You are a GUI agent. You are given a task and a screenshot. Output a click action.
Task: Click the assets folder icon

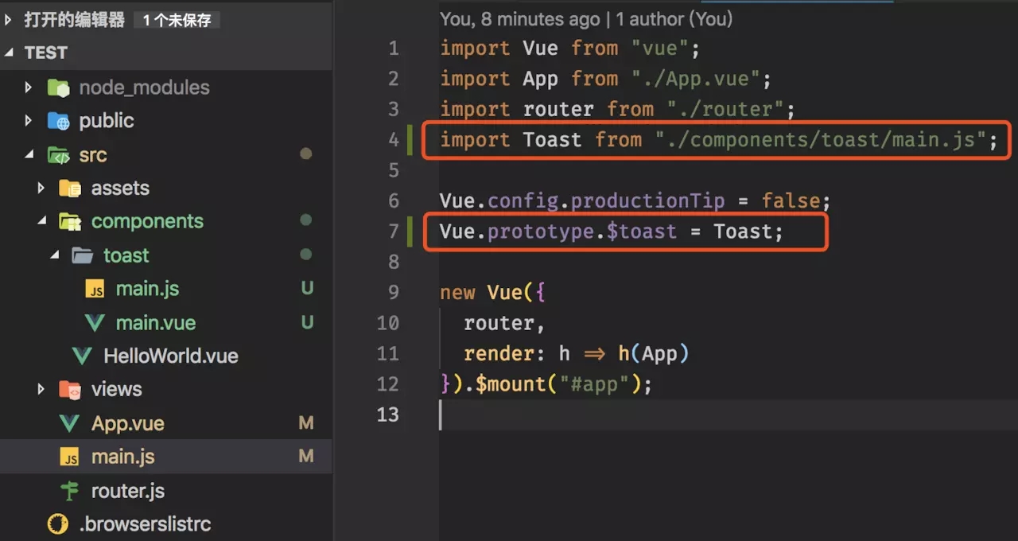(70, 189)
